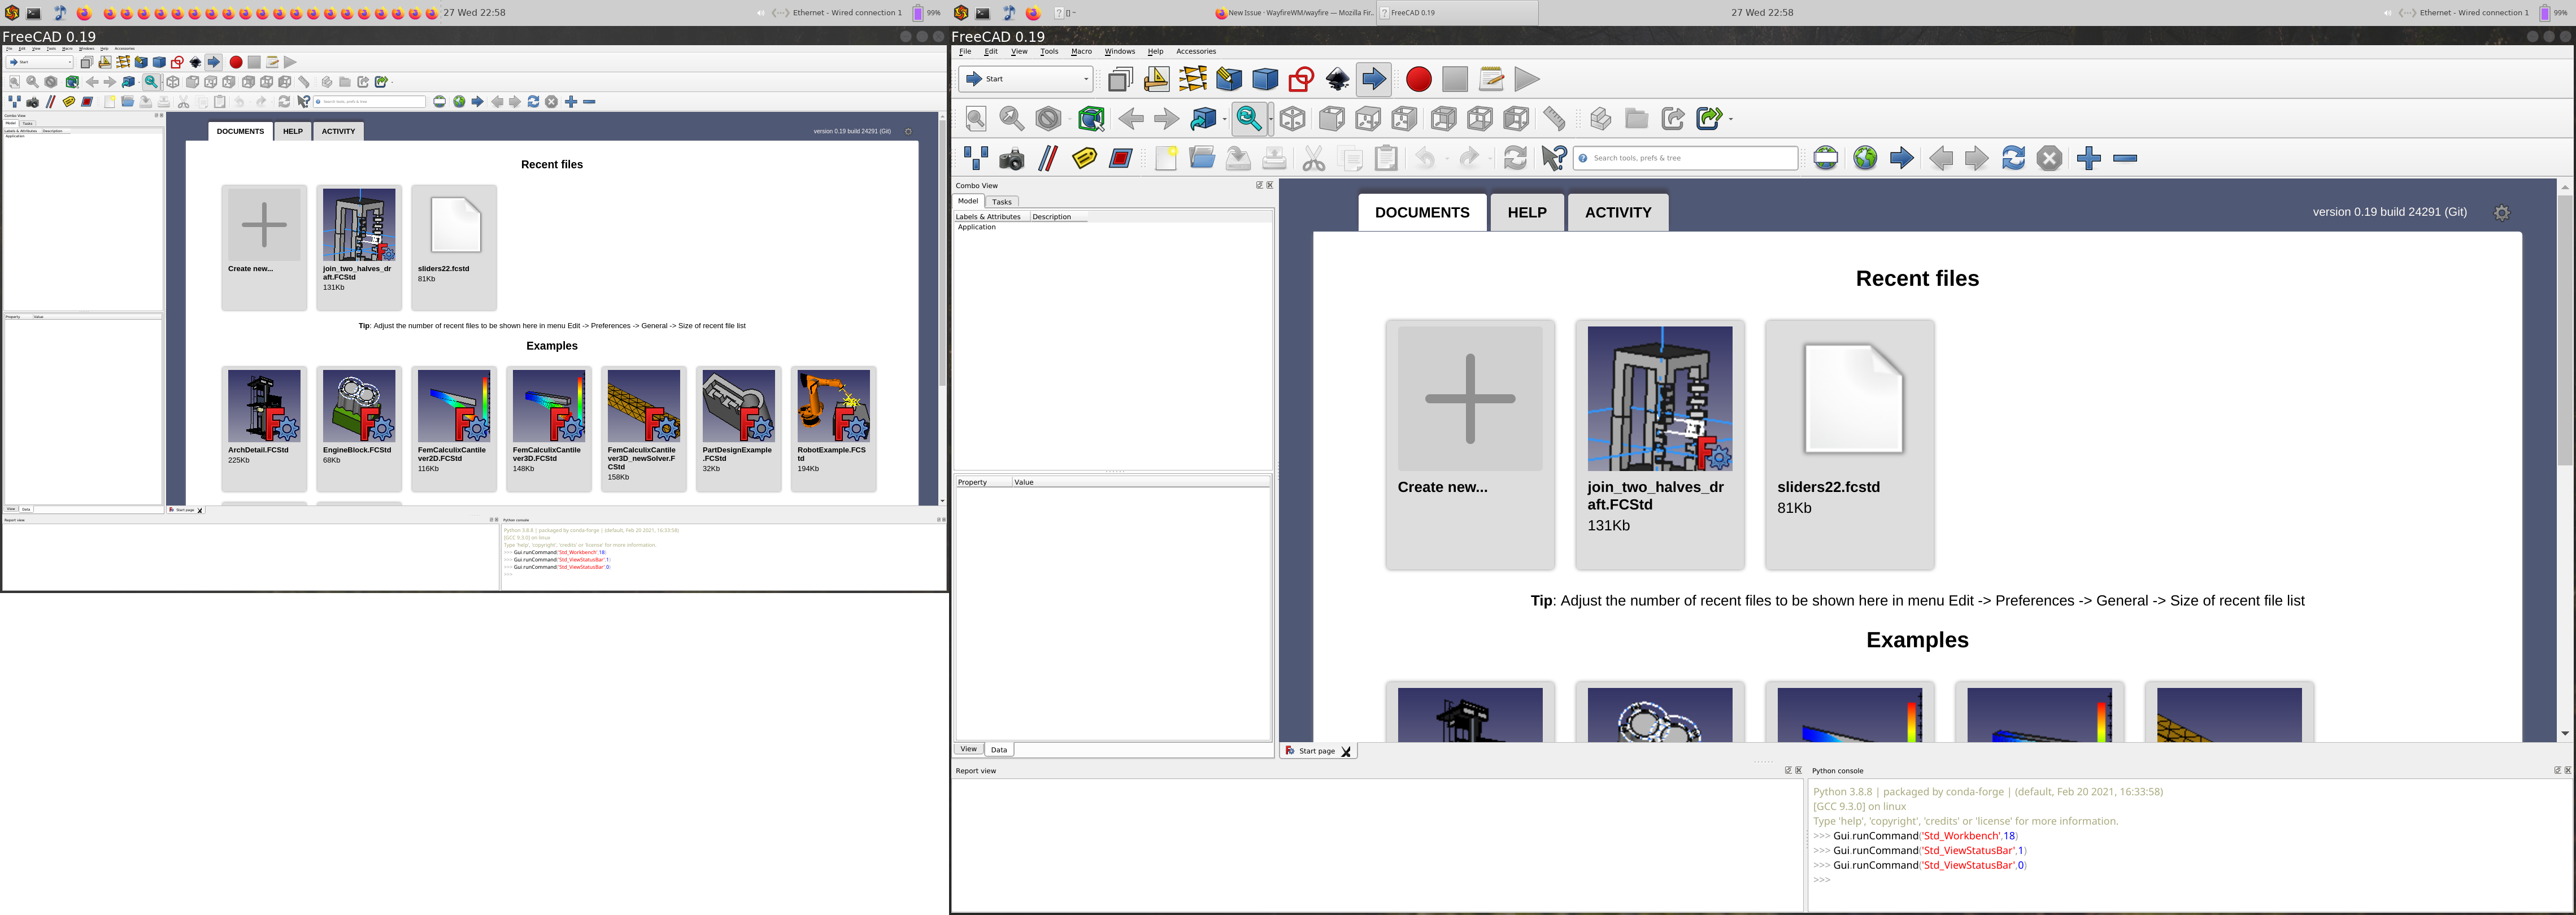2576x915 pixels.
Task: Expand the make-link green arrow dropdown in larger window
Action: (x=1731, y=119)
